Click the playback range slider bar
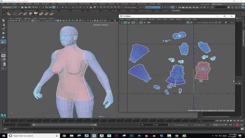 pos(65,125)
